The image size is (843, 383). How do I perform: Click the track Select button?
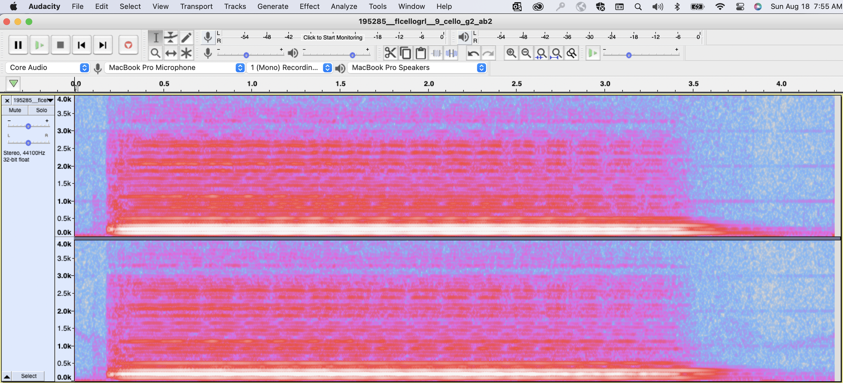click(29, 376)
